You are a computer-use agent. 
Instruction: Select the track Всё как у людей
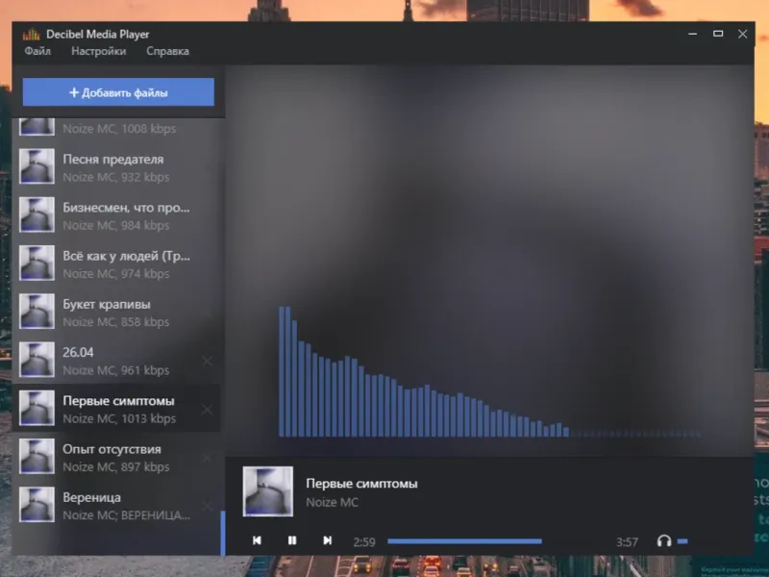tap(116, 263)
